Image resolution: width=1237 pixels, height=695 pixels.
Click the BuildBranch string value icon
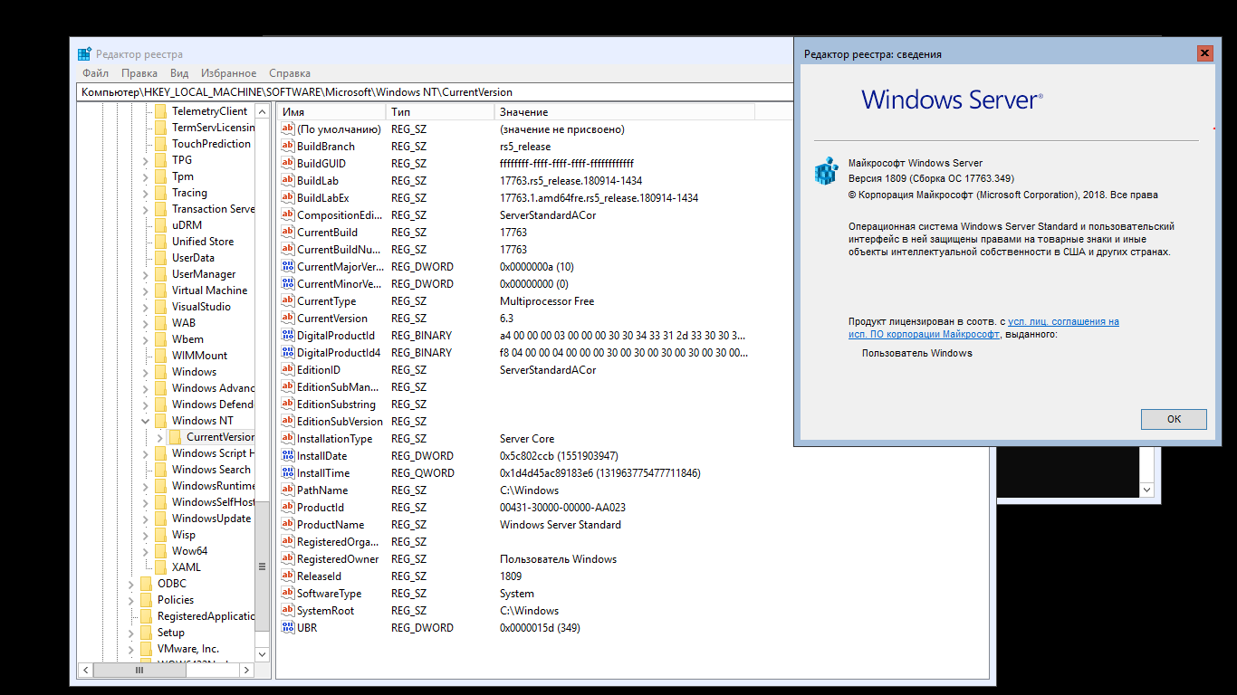[x=288, y=147]
